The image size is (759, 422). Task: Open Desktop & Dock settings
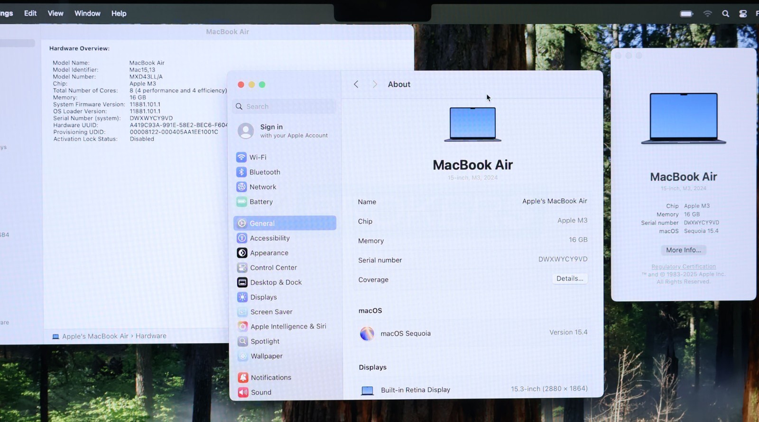pos(269,282)
